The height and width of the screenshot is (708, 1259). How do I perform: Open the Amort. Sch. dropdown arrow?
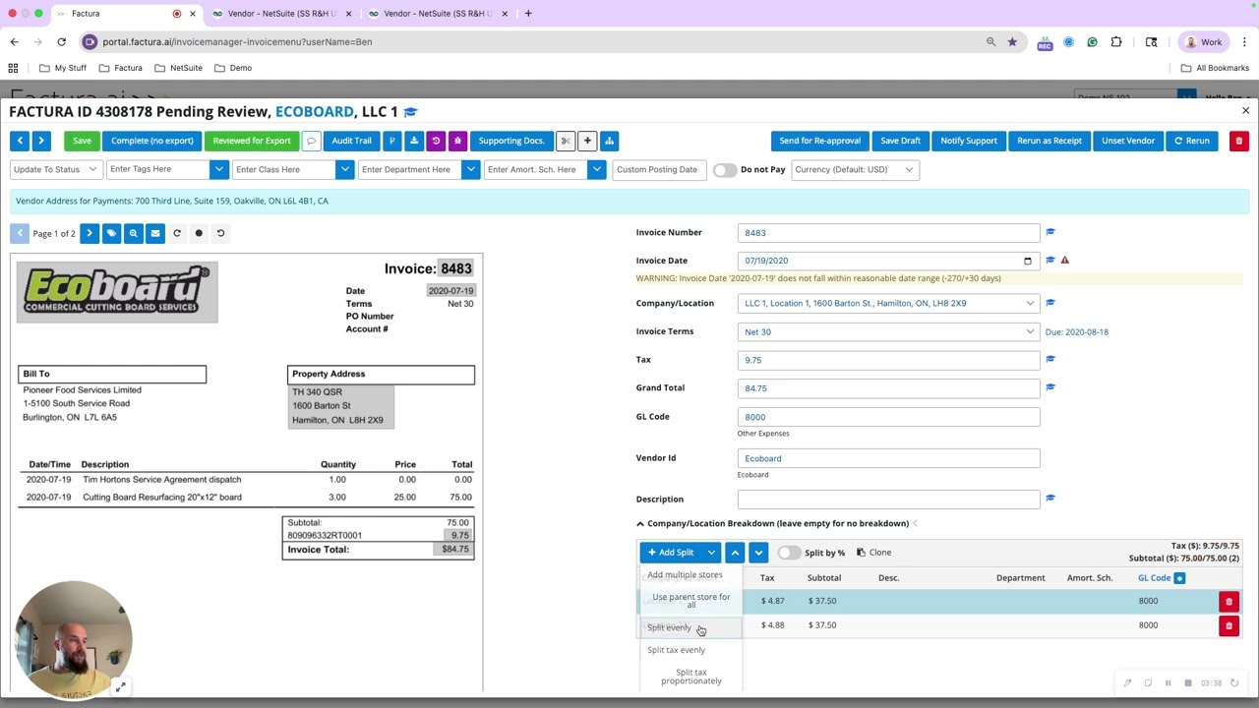coord(596,169)
